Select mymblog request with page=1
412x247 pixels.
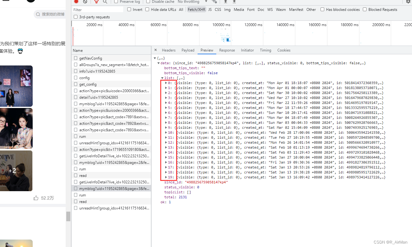point(111,104)
